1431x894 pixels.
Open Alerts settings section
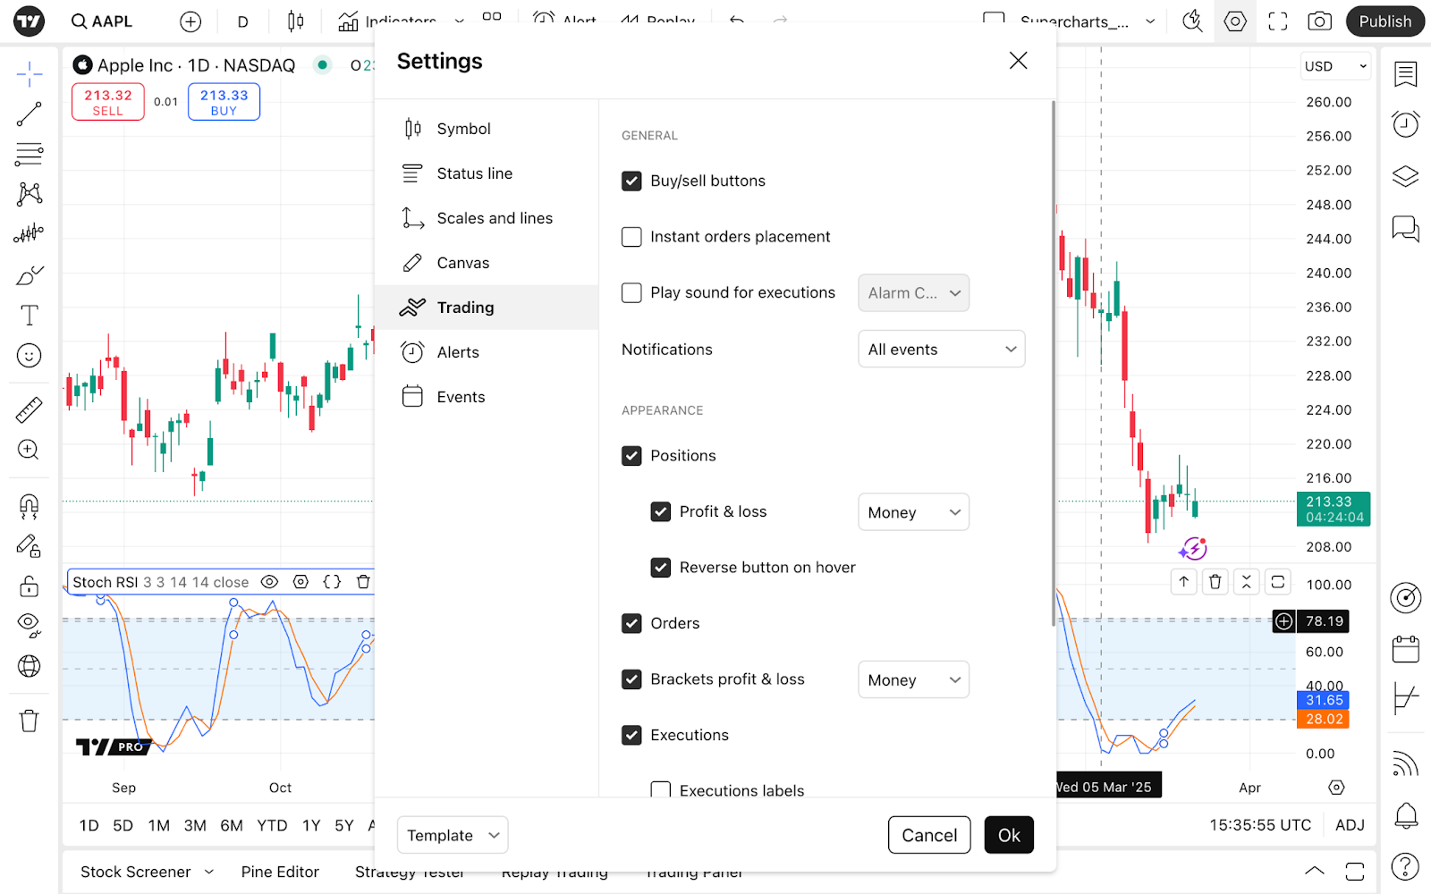pyautogui.click(x=487, y=352)
